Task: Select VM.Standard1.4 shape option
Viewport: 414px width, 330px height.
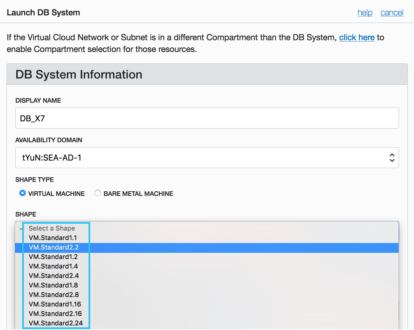Action: (53, 266)
